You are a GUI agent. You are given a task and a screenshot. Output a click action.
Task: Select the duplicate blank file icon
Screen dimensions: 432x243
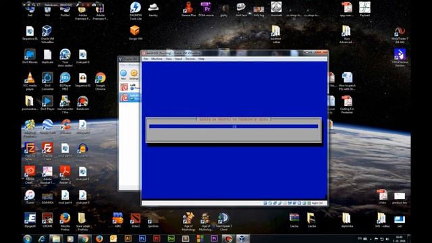(47, 56)
